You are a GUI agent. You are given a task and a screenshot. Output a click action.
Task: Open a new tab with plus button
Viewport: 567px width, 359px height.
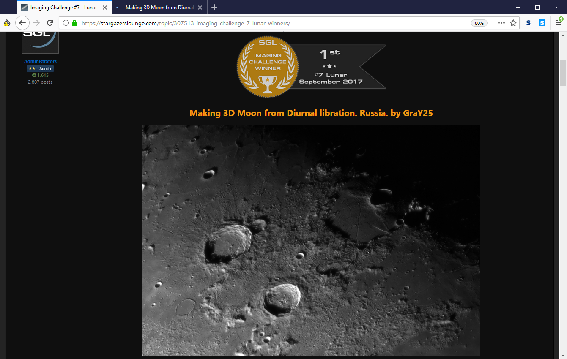tap(214, 8)
